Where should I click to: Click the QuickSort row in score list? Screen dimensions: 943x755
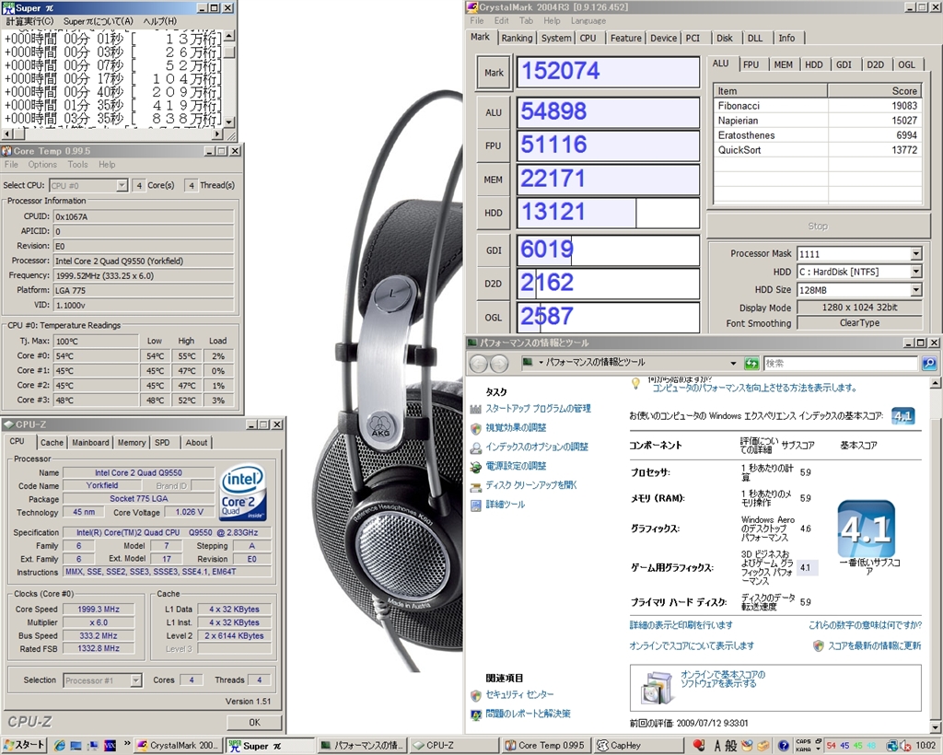[x=818, y=150]
